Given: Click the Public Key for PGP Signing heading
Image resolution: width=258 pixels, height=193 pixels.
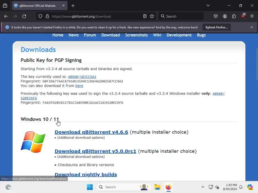Looking at the screenshot, I should coord(51,60).
